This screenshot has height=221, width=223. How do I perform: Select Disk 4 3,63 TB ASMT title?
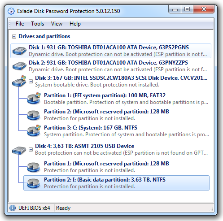84,146
